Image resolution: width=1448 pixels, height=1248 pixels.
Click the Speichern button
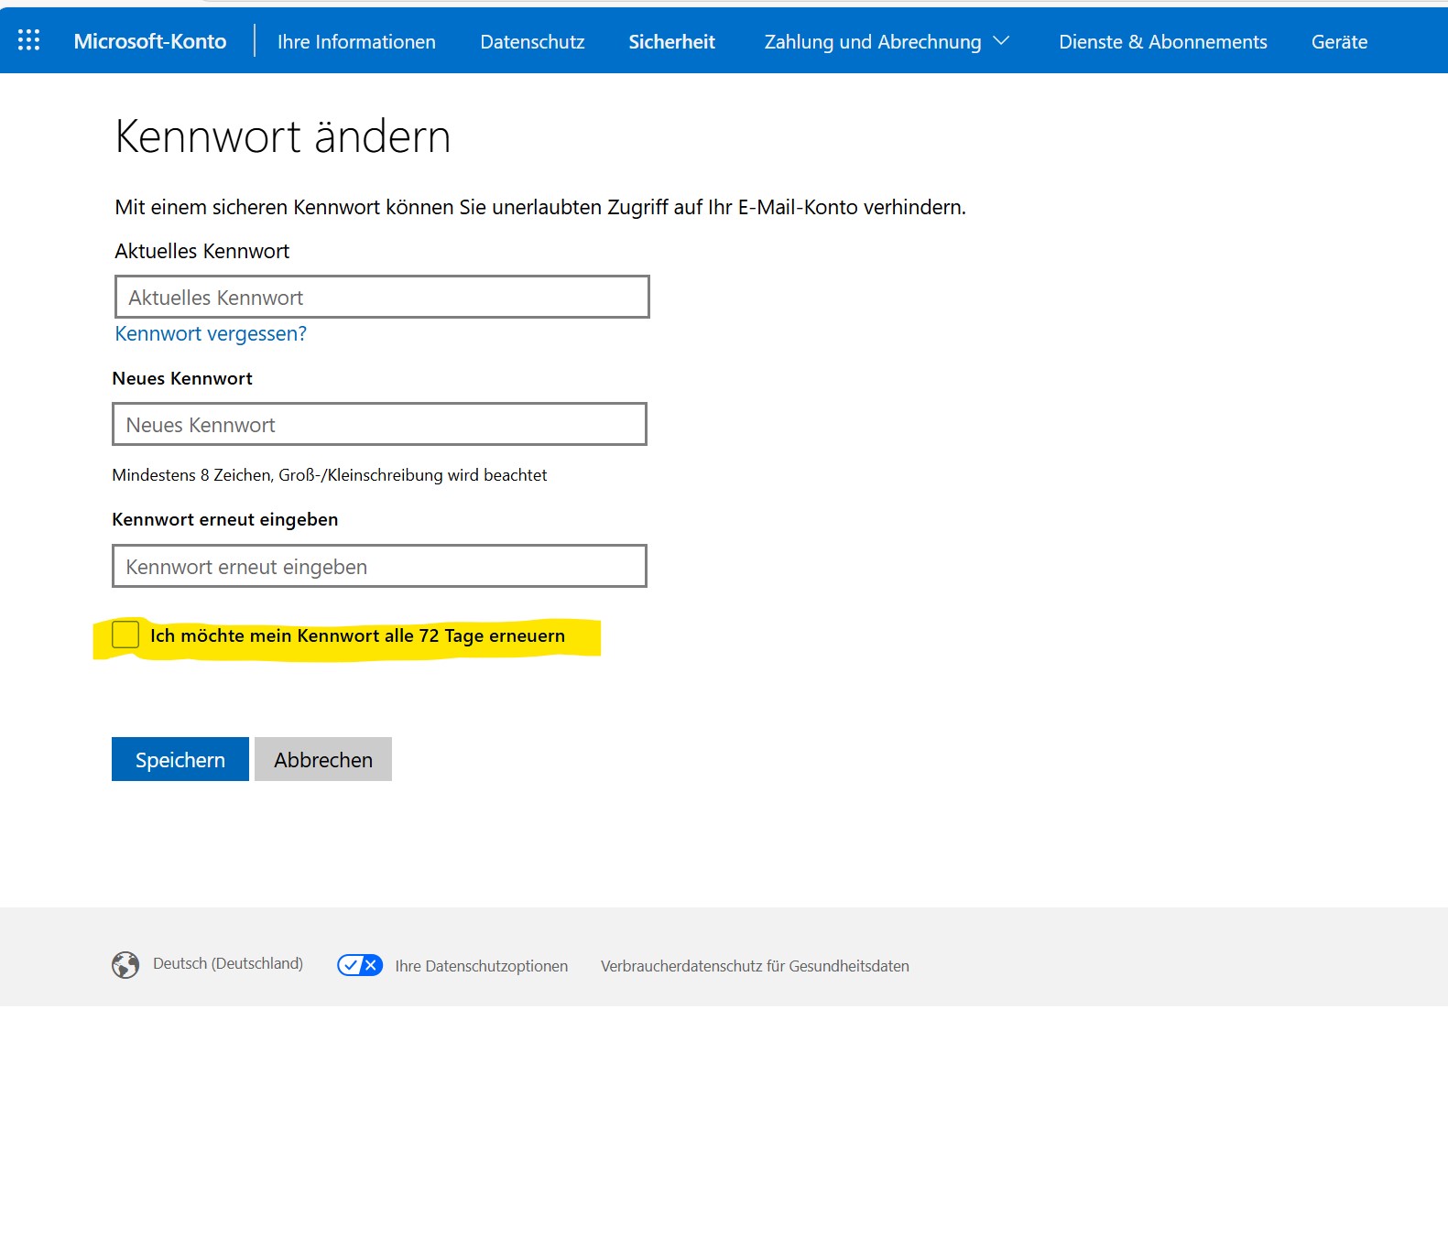[x=180, y=759]
